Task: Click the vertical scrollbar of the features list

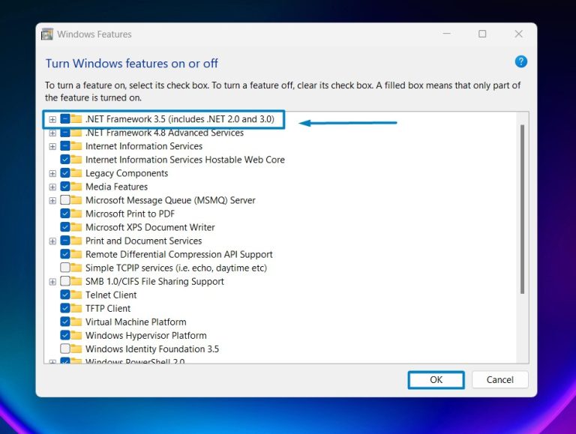Action: coord(522,210)
